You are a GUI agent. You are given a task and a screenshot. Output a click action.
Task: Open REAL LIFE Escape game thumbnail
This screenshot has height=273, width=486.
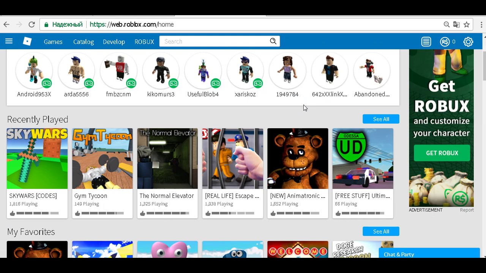[233, 158]
